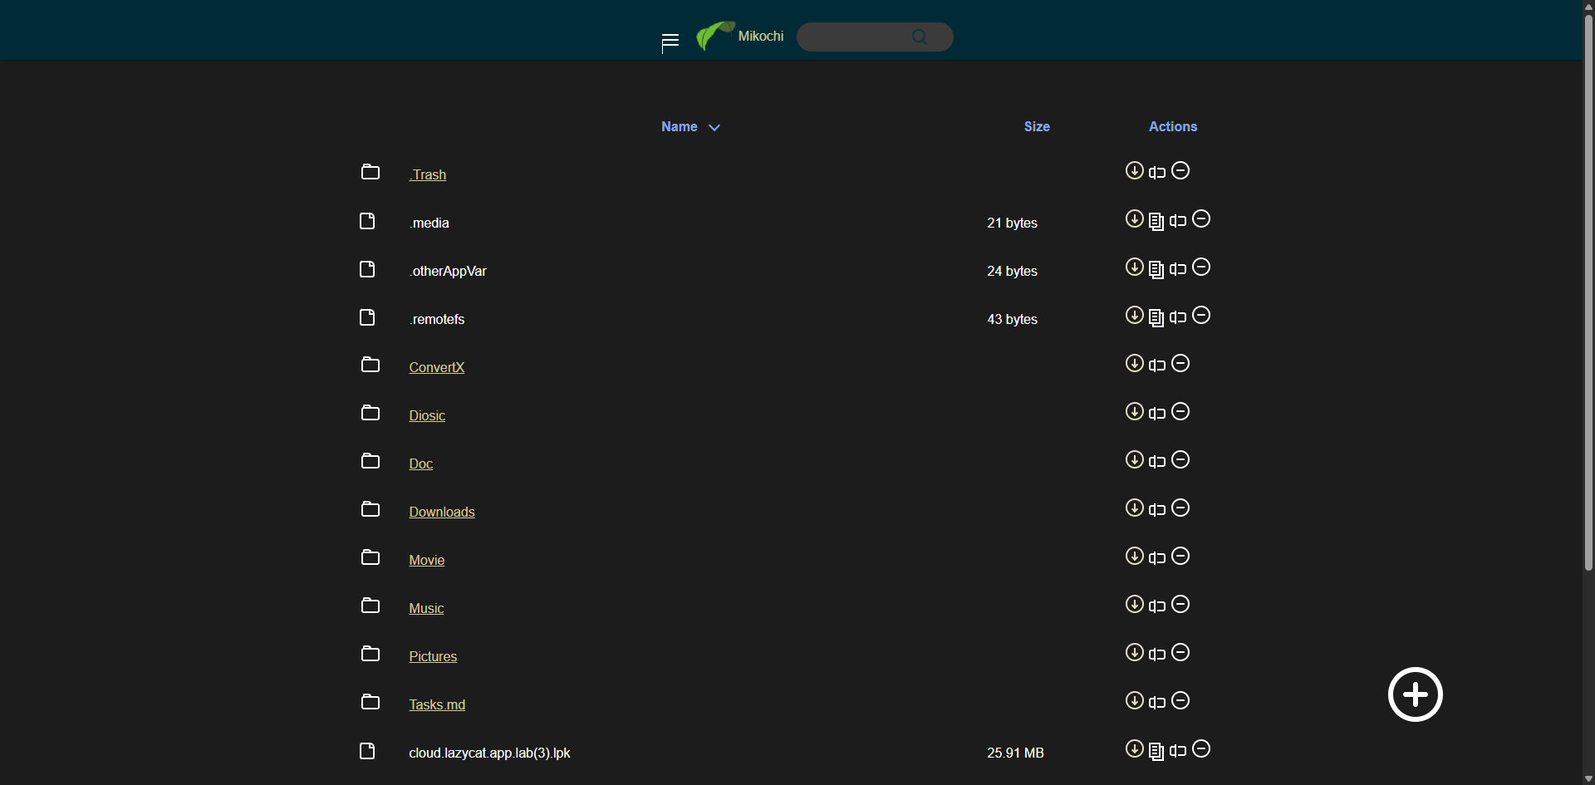Click the vertical page scrollbar
The width and height of the screenshot is (1595, 785).
click(x=1588, y=291)
